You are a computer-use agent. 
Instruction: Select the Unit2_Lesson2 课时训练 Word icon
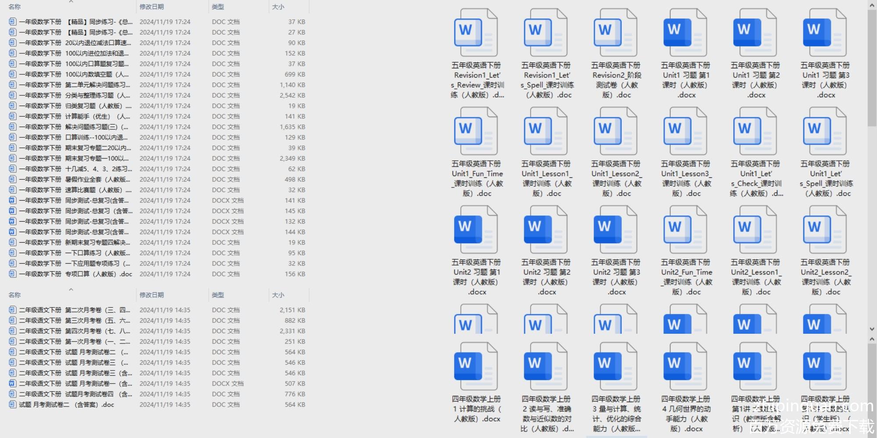(x=825, y=230)
